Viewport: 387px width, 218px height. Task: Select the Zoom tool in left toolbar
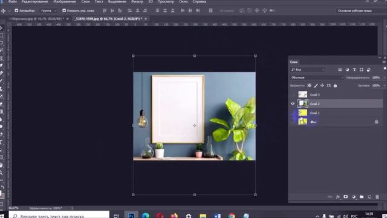coord(1,172)
